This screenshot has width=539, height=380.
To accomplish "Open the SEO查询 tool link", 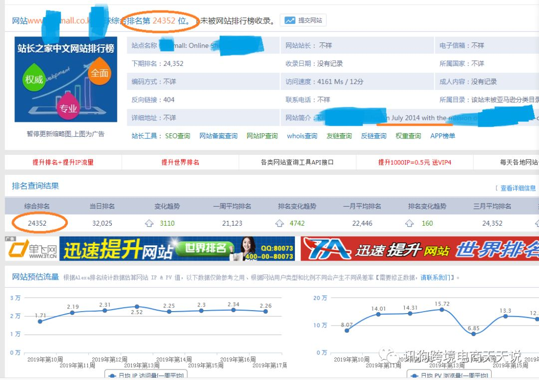I will (177, 136).
